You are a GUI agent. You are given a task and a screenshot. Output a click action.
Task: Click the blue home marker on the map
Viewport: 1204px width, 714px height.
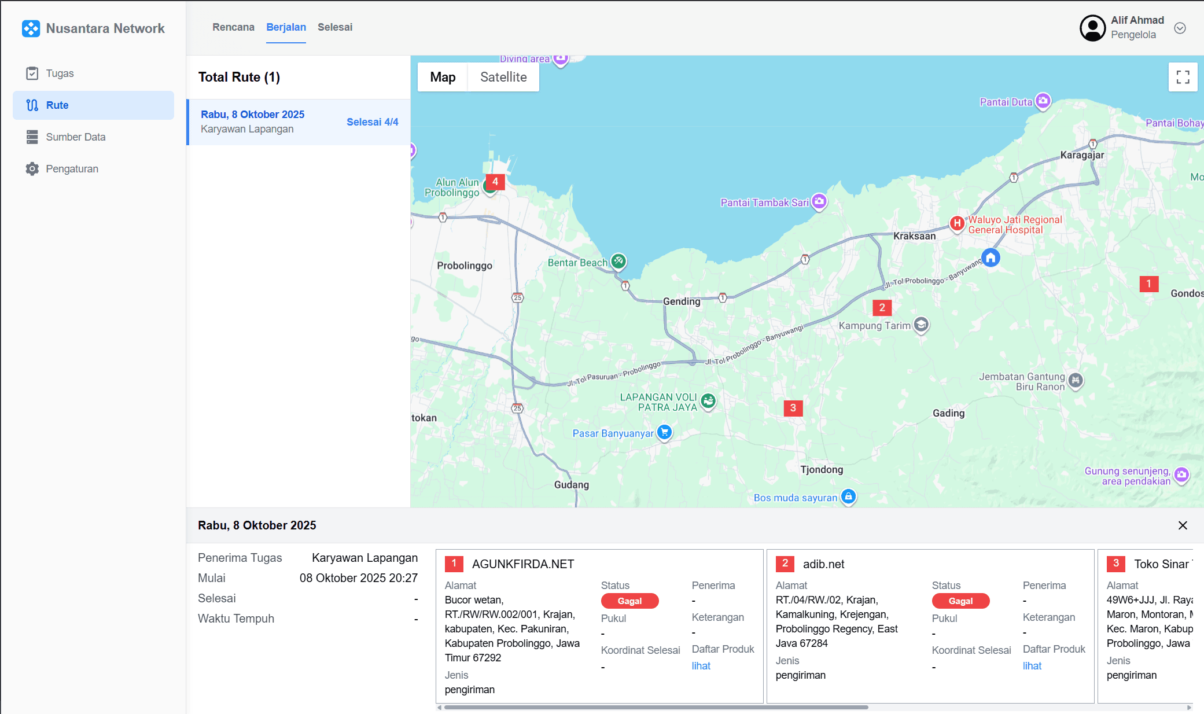click(x=991, y=257)
